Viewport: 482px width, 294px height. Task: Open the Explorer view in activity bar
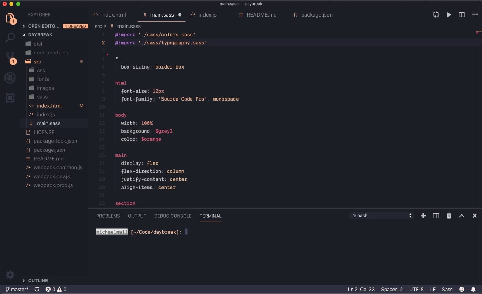point(10,18)
